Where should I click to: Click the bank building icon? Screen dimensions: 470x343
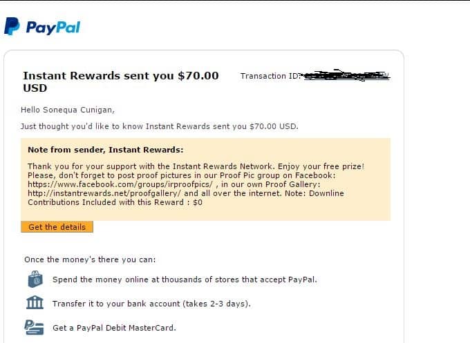pos(35,302)
